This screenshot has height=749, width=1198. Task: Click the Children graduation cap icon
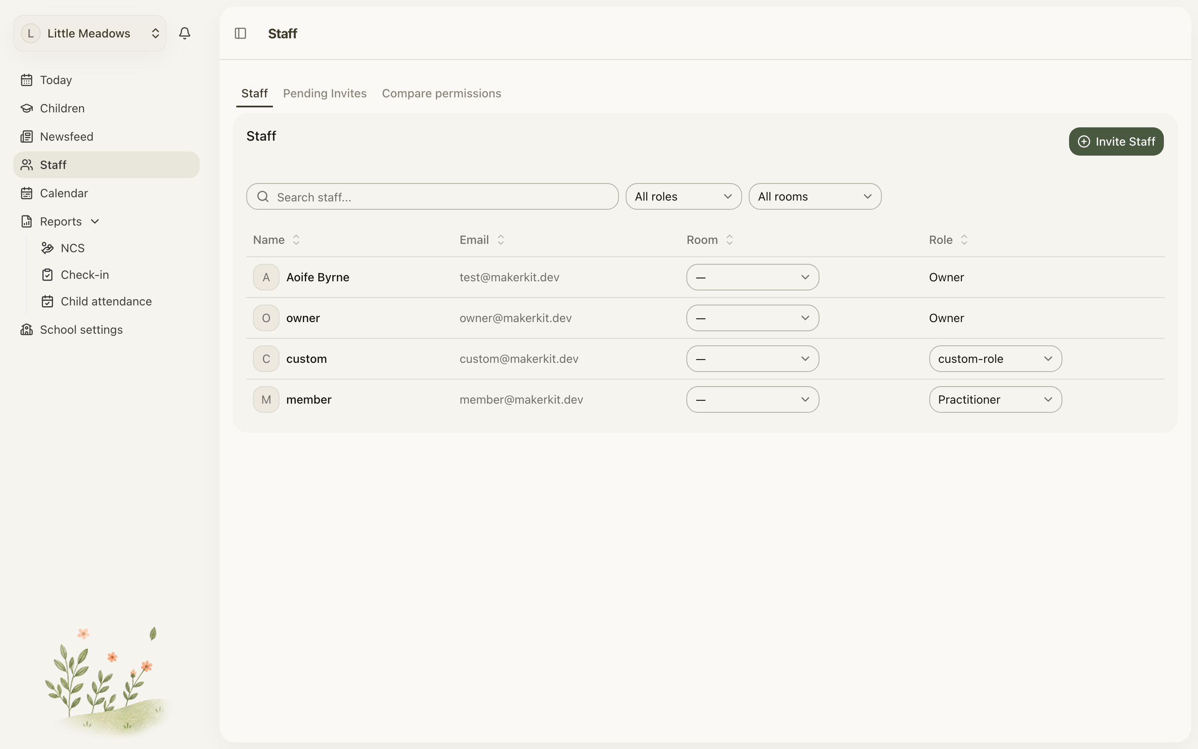click(27, 108)
